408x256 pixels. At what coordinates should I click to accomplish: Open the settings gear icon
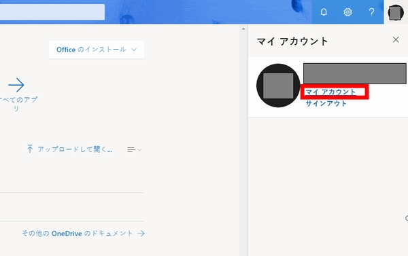coord(347,12)
